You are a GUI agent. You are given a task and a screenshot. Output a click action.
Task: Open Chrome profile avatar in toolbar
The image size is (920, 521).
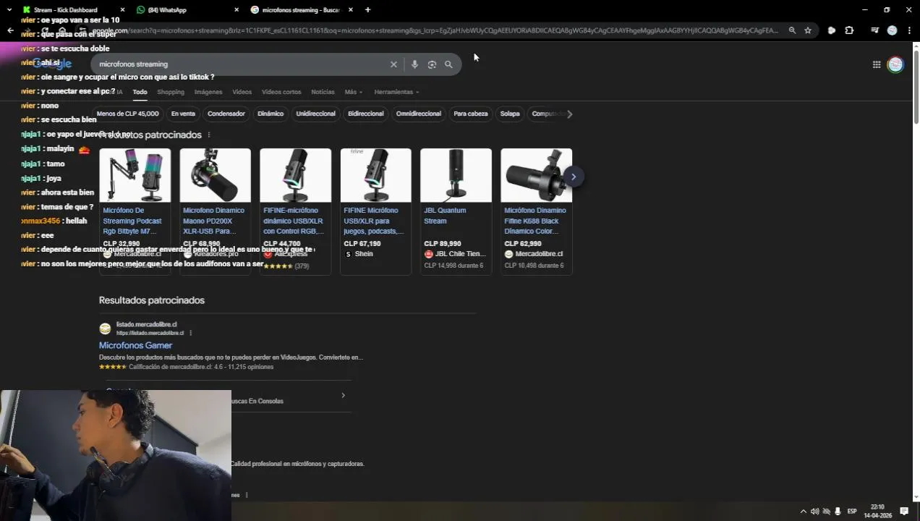(892, 30)
